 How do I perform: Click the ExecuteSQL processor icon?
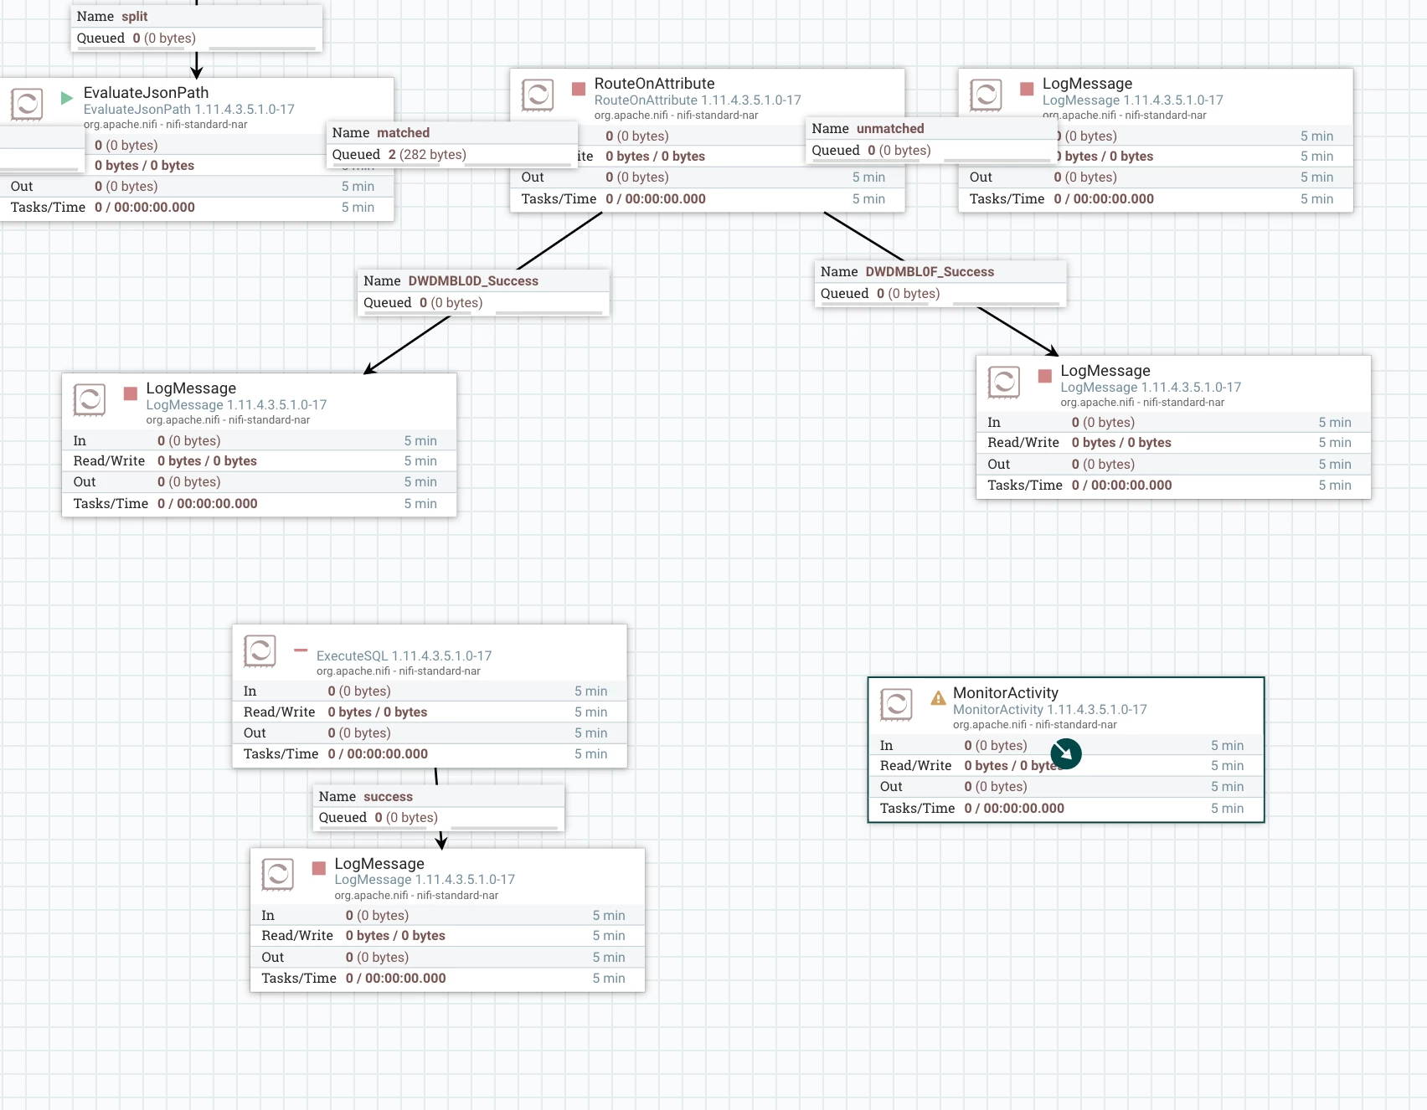pyautogui.click(x=260, y=651)
